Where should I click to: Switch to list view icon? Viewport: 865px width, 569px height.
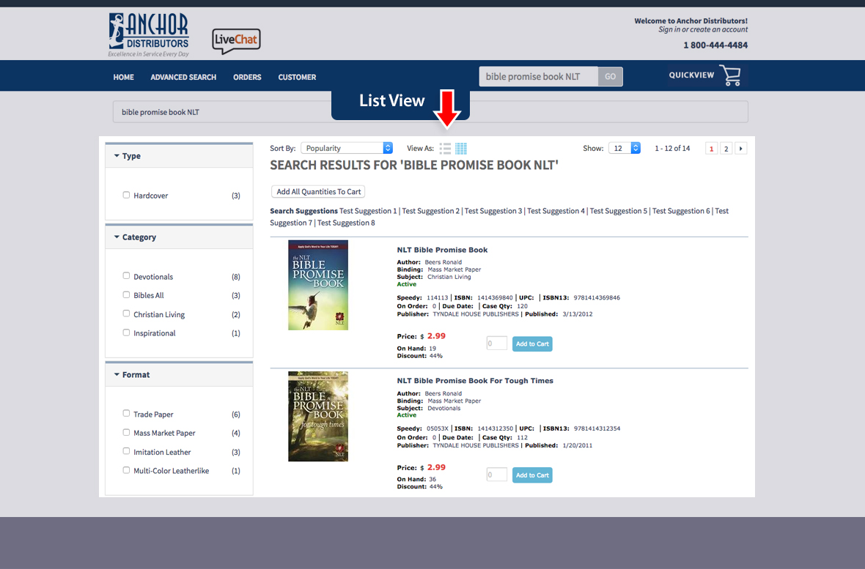pyautogui.click(x=445, y=149)
